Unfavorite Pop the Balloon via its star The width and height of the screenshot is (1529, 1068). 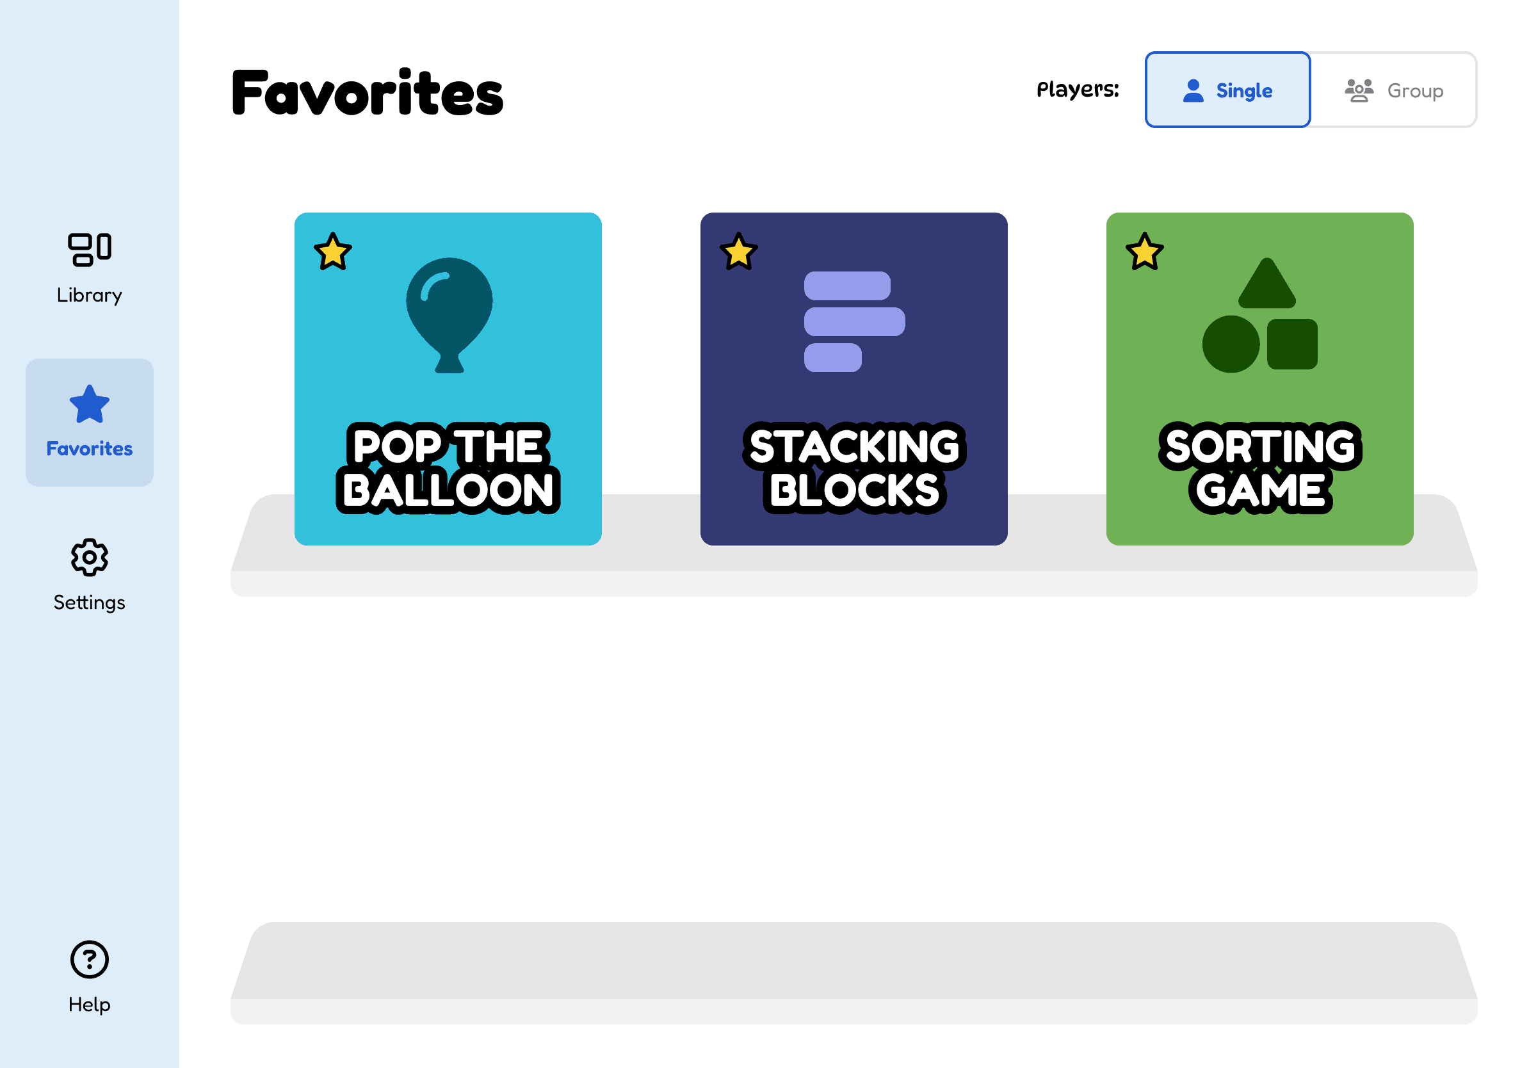tap(332, 252)
